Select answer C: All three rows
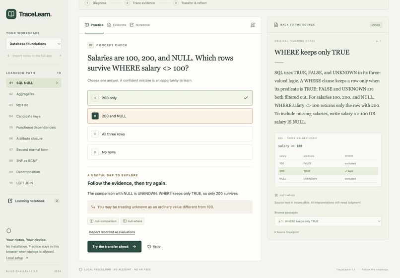Viewport: 400px width, 278px height. [170, 134]
